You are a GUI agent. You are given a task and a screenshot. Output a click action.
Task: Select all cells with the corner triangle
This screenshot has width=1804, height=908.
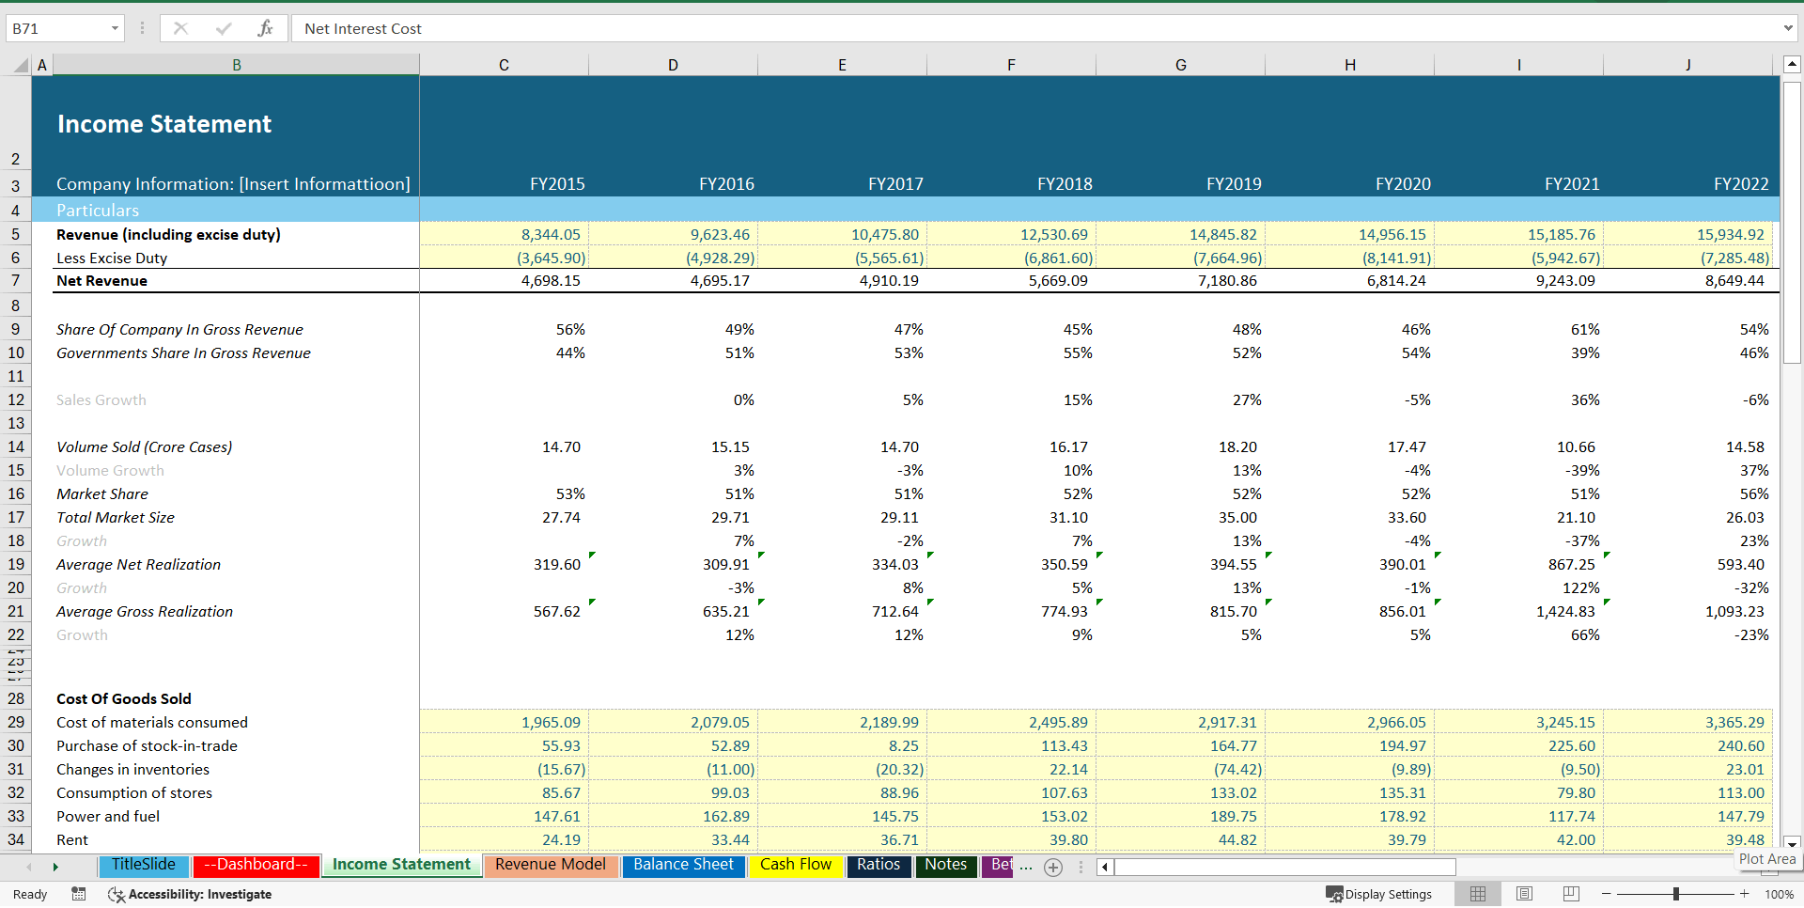coord(23,64)
